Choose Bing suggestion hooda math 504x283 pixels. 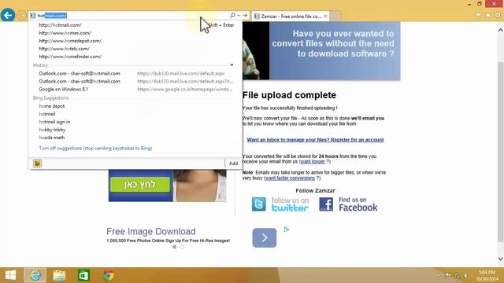[52, 138]
